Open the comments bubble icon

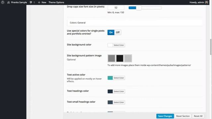(31, 2)
